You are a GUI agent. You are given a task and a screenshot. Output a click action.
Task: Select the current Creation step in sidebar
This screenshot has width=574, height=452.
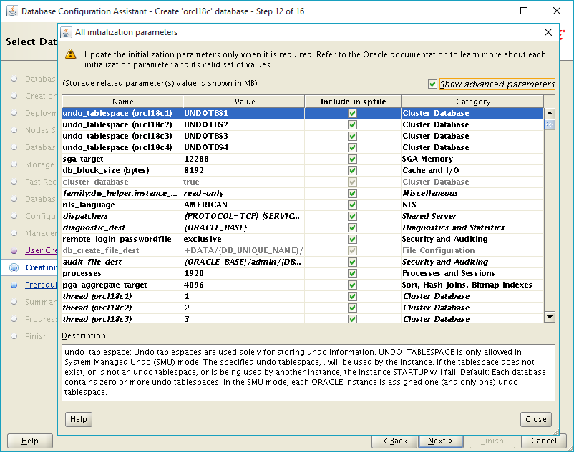pyautogui.click(x=41, y=267)
